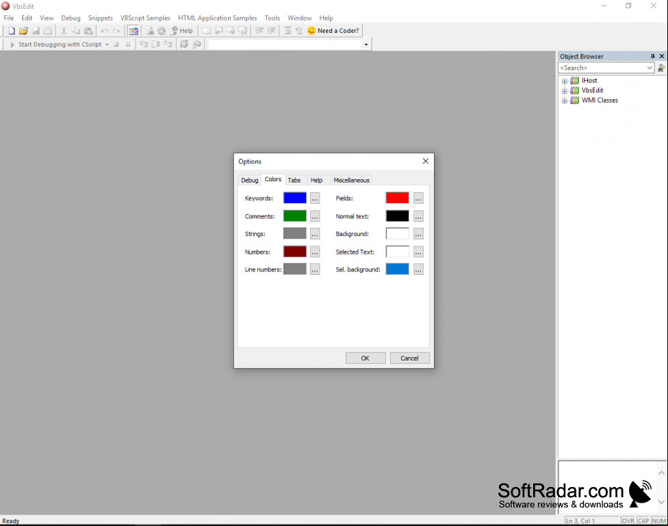Open color picker button for Keywords
668x526 pixels.
pyautogui.click(x=315, y=198)
